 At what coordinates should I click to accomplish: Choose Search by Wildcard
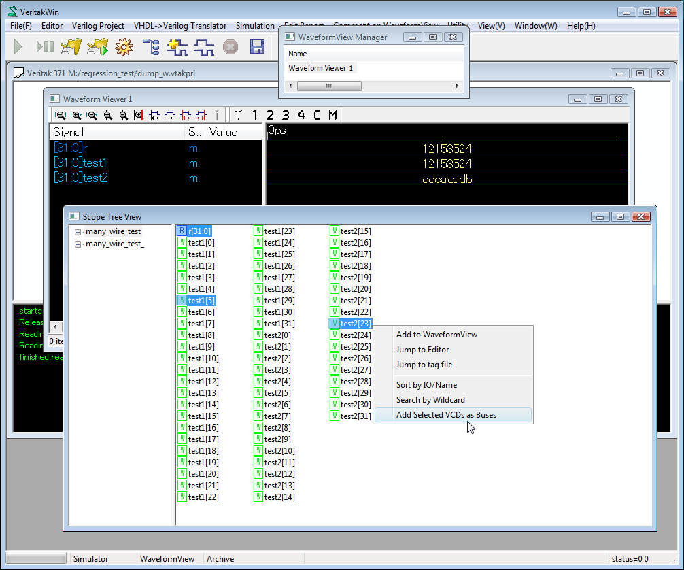click(454, 400)
